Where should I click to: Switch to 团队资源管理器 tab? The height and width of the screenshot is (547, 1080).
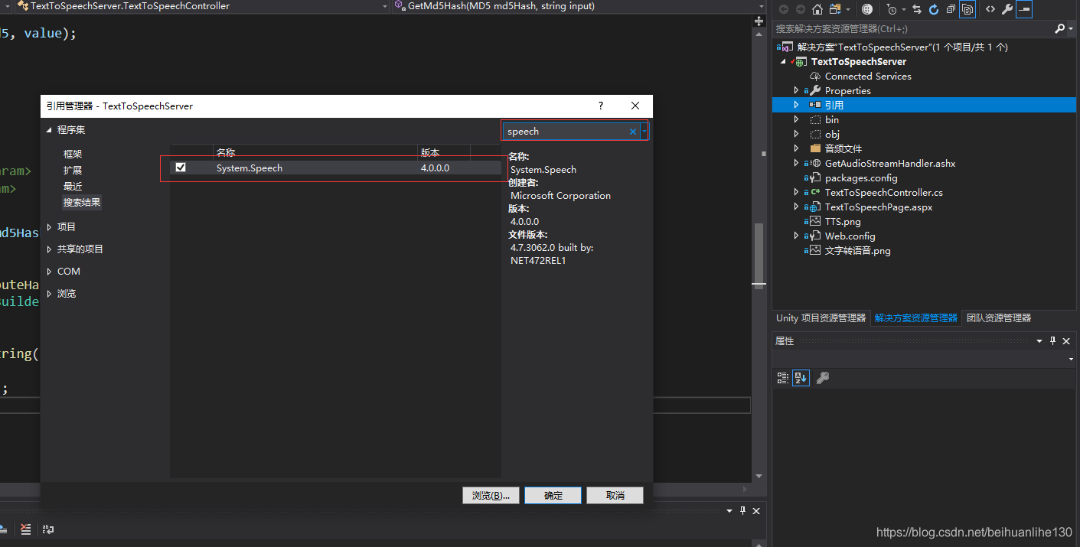999,317
